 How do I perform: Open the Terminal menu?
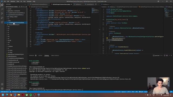point(29,1)
